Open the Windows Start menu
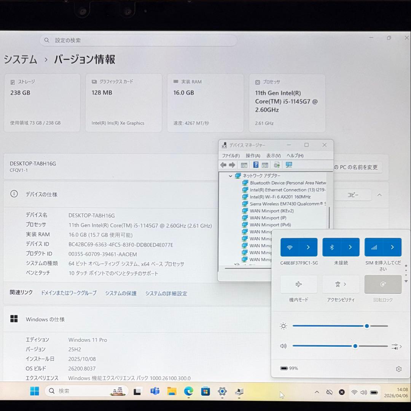411x411 pixels. click(35, 391)
